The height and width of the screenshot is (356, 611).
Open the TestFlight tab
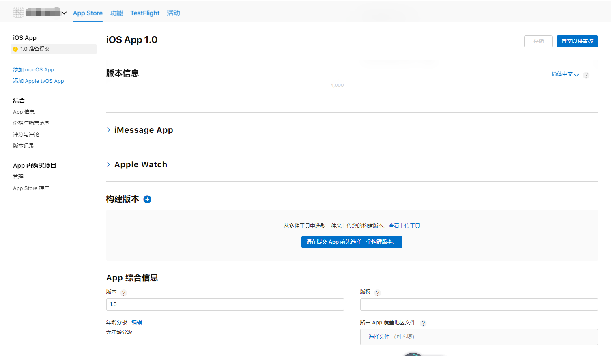pos(145,13)
